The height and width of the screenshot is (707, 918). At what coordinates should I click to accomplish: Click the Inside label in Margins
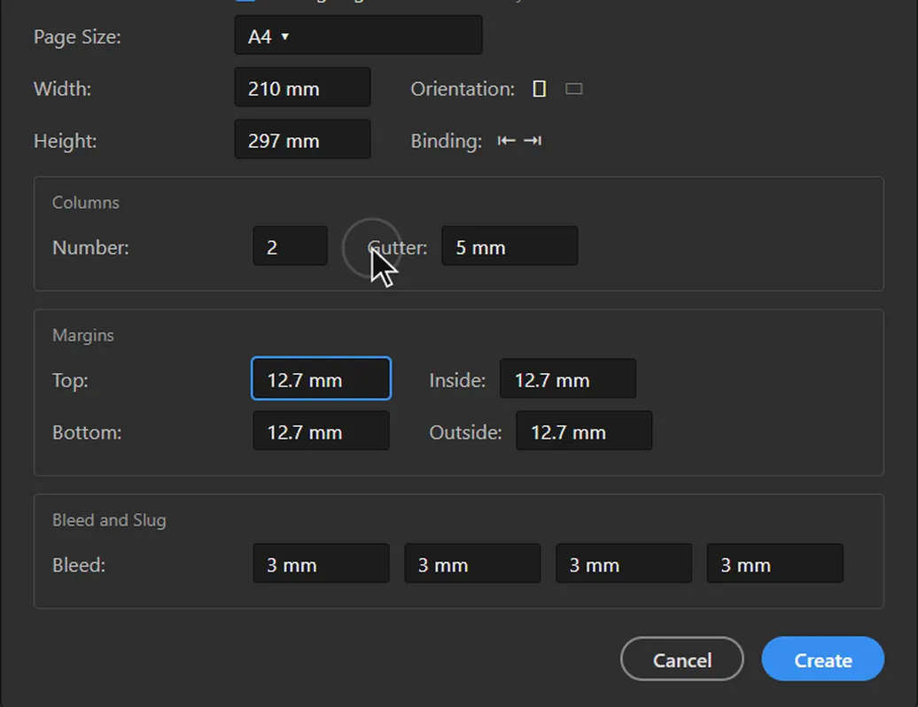point(457,380)
